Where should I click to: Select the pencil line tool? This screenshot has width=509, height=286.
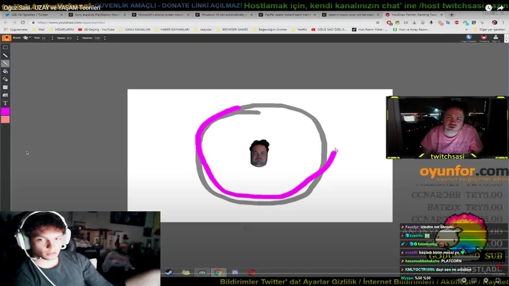point(5,55)
